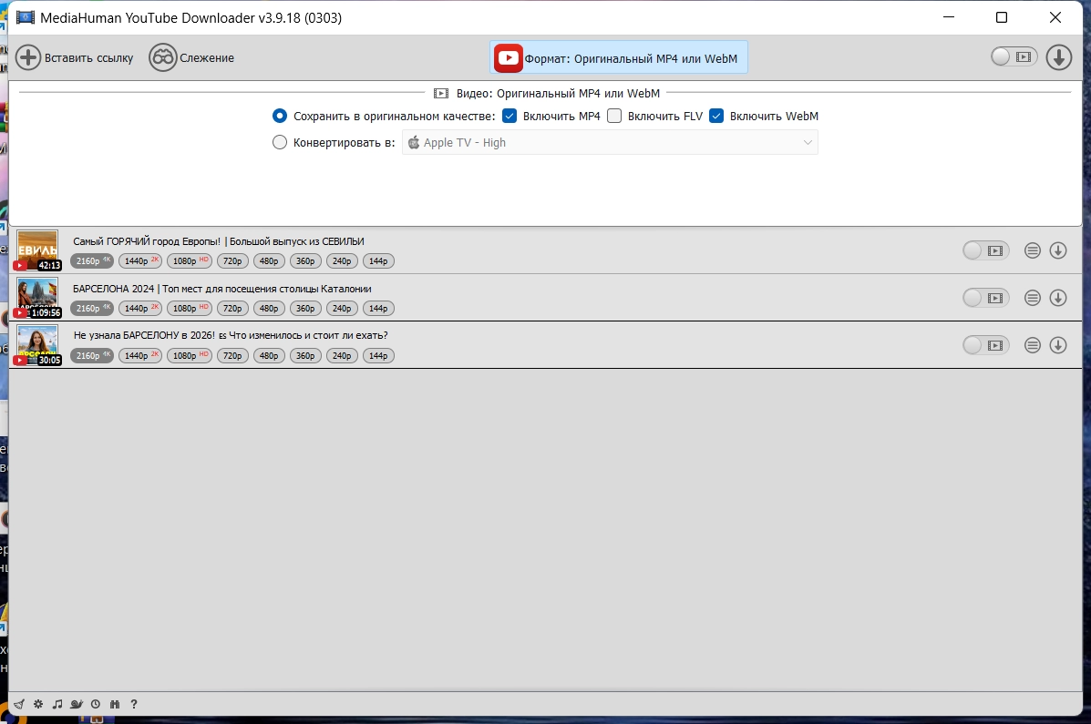Choose 2160p 4K for Самый ГОРЯЧИЙ город video
Image resolution: width=1091 pixels, height=724 pixels.
click(92, 260)
